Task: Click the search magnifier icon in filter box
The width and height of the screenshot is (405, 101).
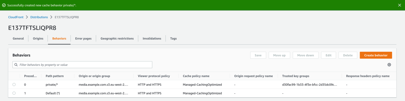Action: pos(16,65)
